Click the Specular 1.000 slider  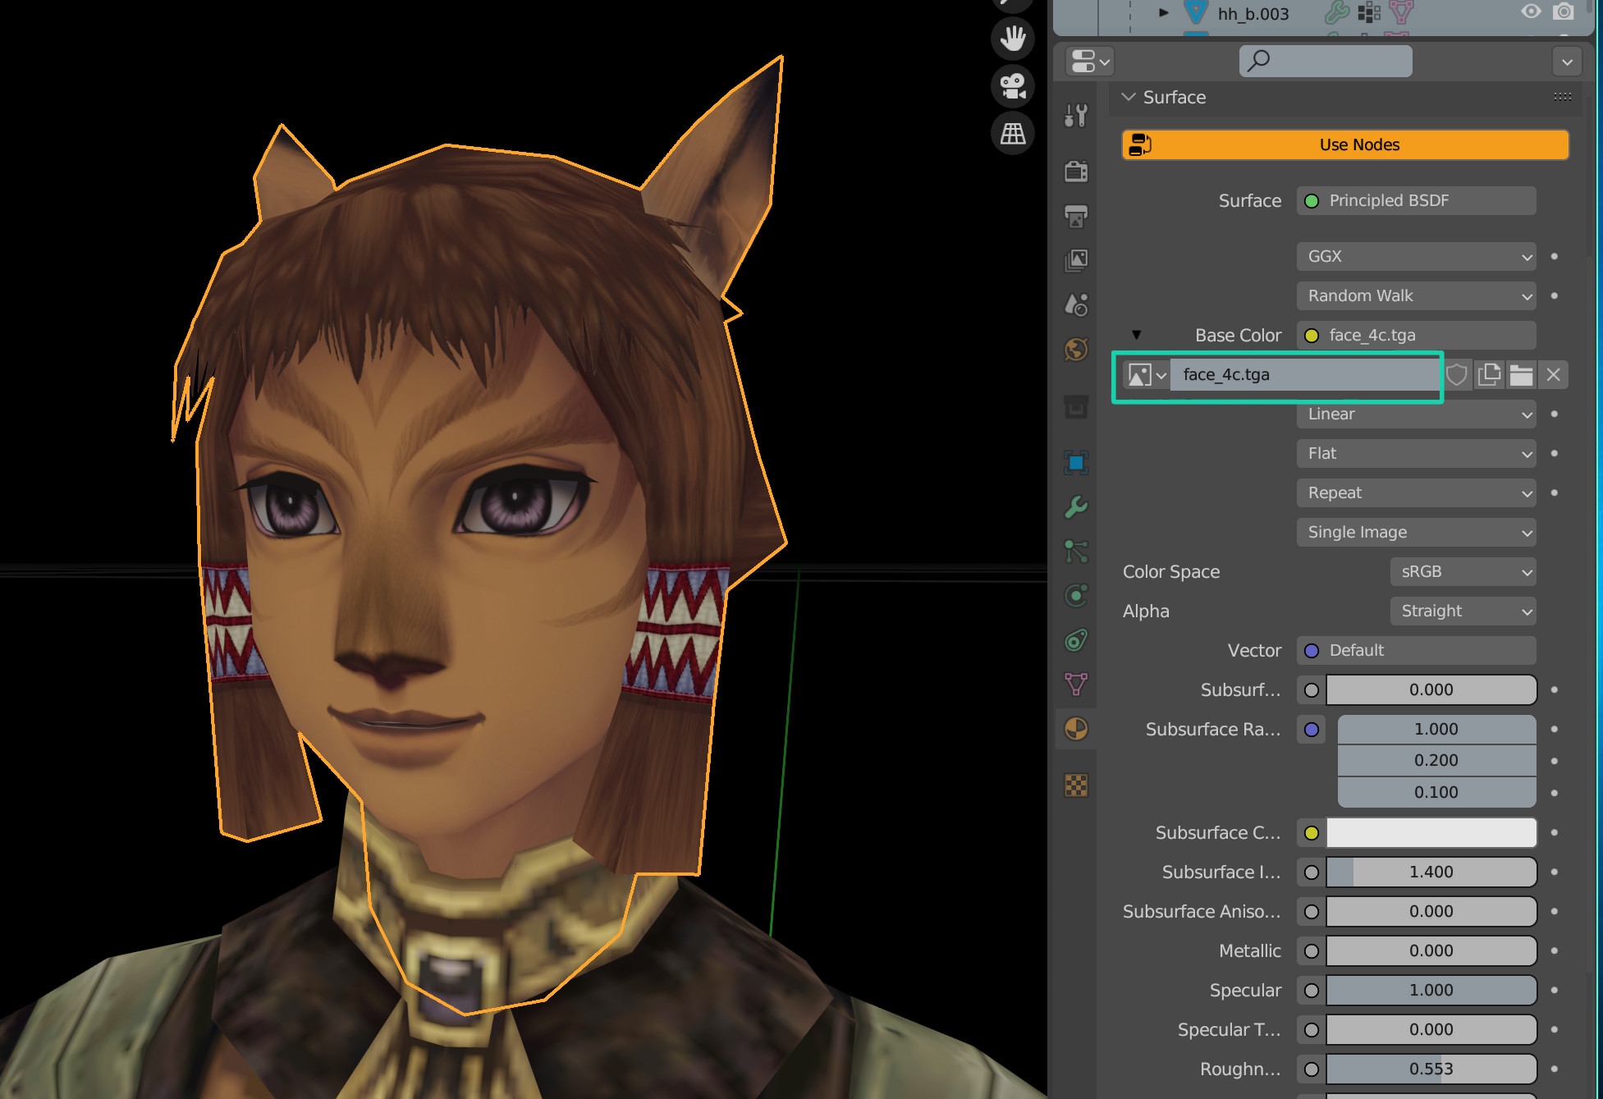(1431, 991)
